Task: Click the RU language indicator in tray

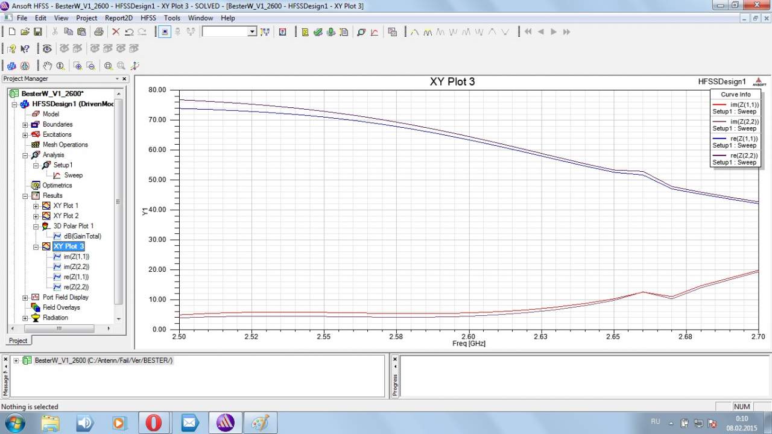Action: pyautogui.click(x=656, y=422)
